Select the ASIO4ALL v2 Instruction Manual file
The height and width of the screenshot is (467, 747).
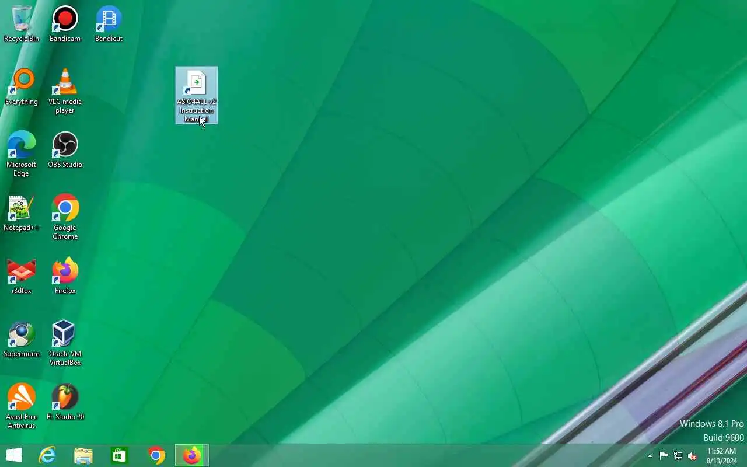coord(197,95)
